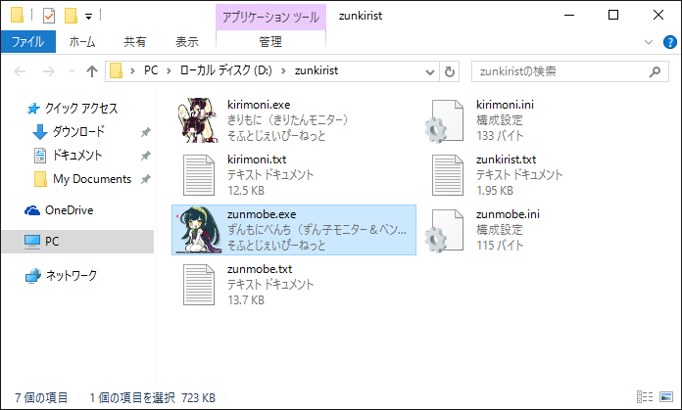The height and width of the screenshot is (410, 682).
Task: Click the Back navigation arrow
Action: (20, 71)
